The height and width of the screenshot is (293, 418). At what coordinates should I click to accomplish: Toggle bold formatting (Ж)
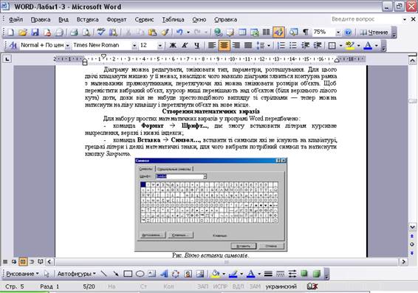(x=173, y=46)
